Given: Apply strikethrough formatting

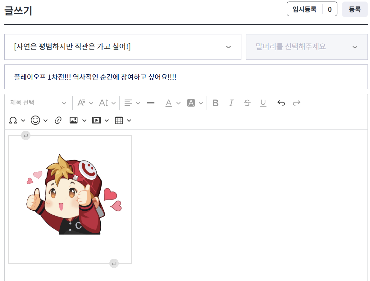Looking at the screenshot, I should [x=247, y=103].
